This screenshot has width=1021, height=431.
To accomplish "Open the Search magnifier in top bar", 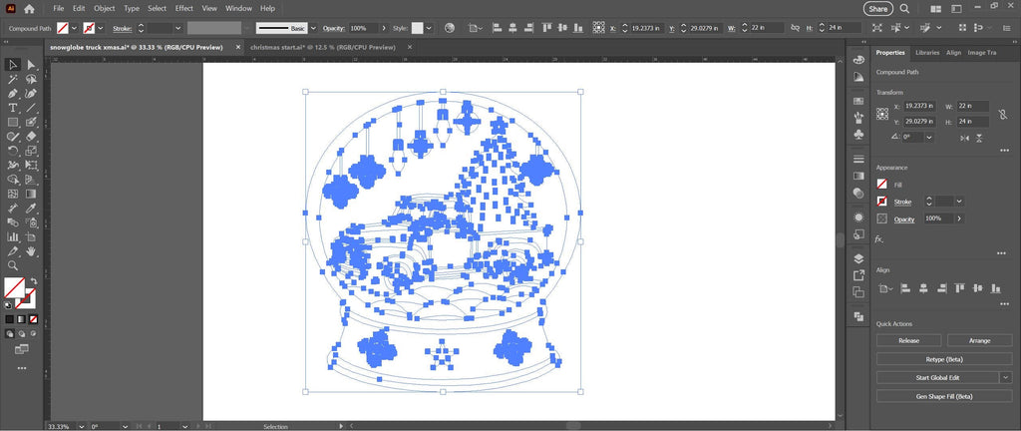I will click(904, 8).
